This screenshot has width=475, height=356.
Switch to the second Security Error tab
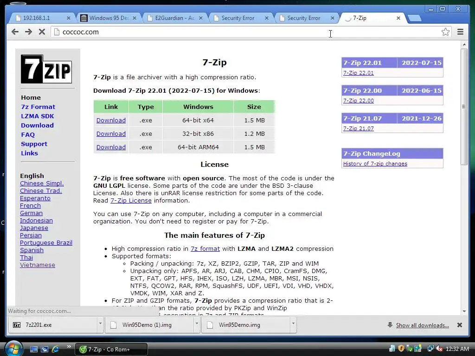(x=307, y=18)
